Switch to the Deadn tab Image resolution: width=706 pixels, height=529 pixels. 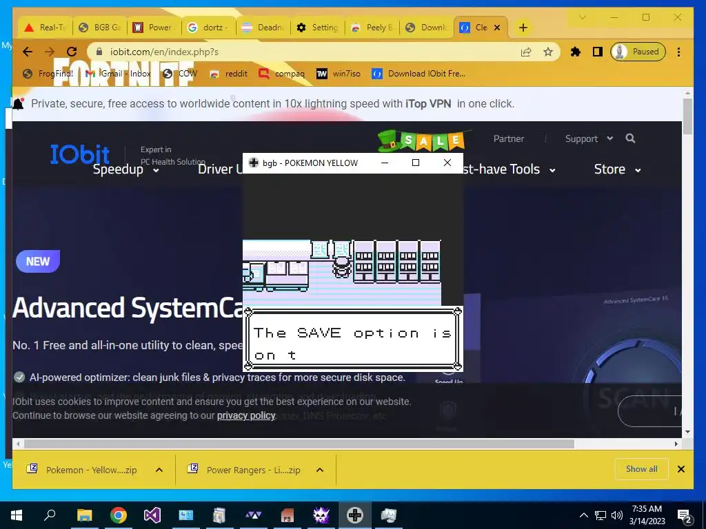point(263,28)
